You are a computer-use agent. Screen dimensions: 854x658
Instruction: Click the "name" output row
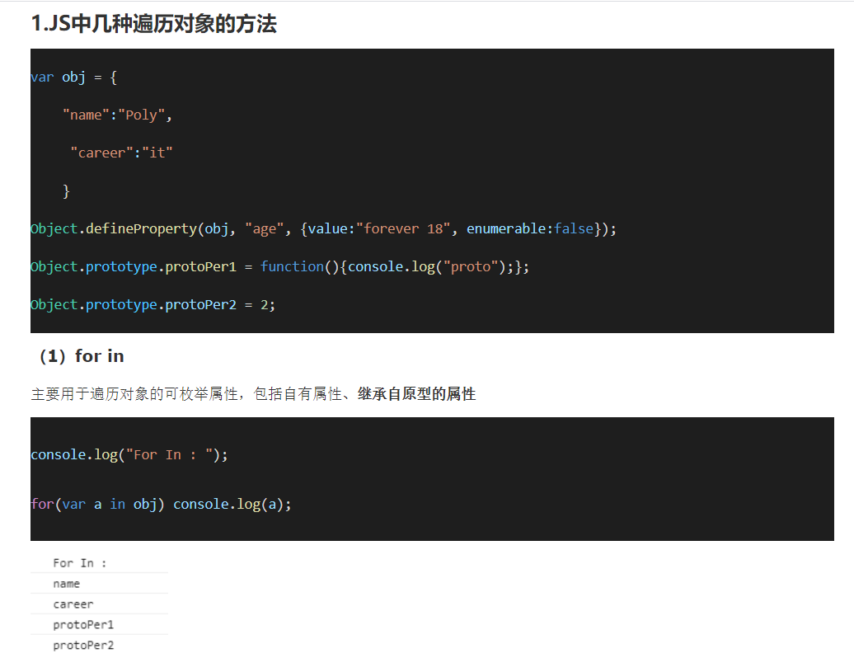point(67,584)
